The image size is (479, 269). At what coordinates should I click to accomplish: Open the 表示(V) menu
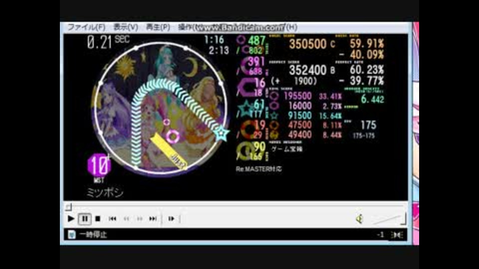126,27
